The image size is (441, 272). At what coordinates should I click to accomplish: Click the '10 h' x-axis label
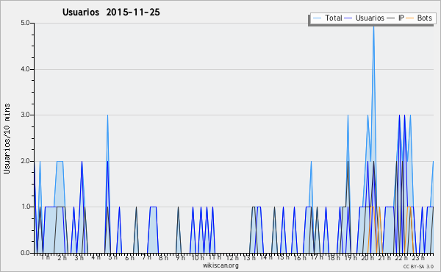198,257
